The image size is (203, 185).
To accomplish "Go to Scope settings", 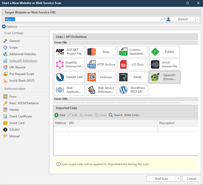I will 13,47.
